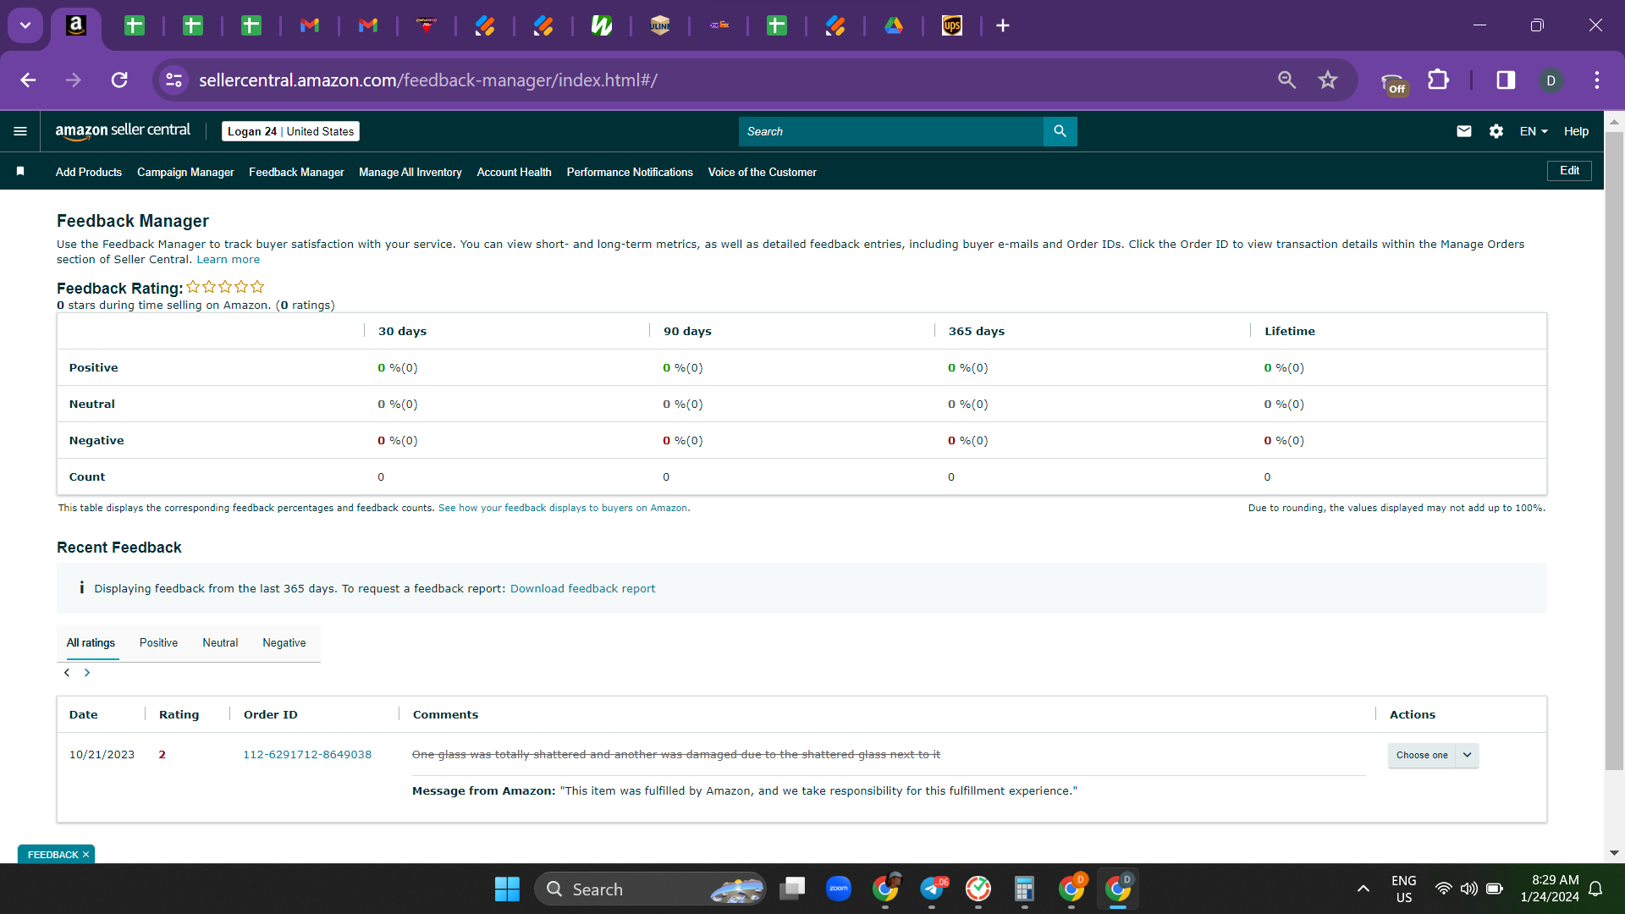Go to next feedback page arrow

coord(87,673)
